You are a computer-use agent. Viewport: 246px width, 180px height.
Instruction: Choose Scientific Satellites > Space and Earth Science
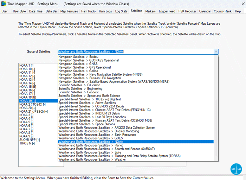136,96
